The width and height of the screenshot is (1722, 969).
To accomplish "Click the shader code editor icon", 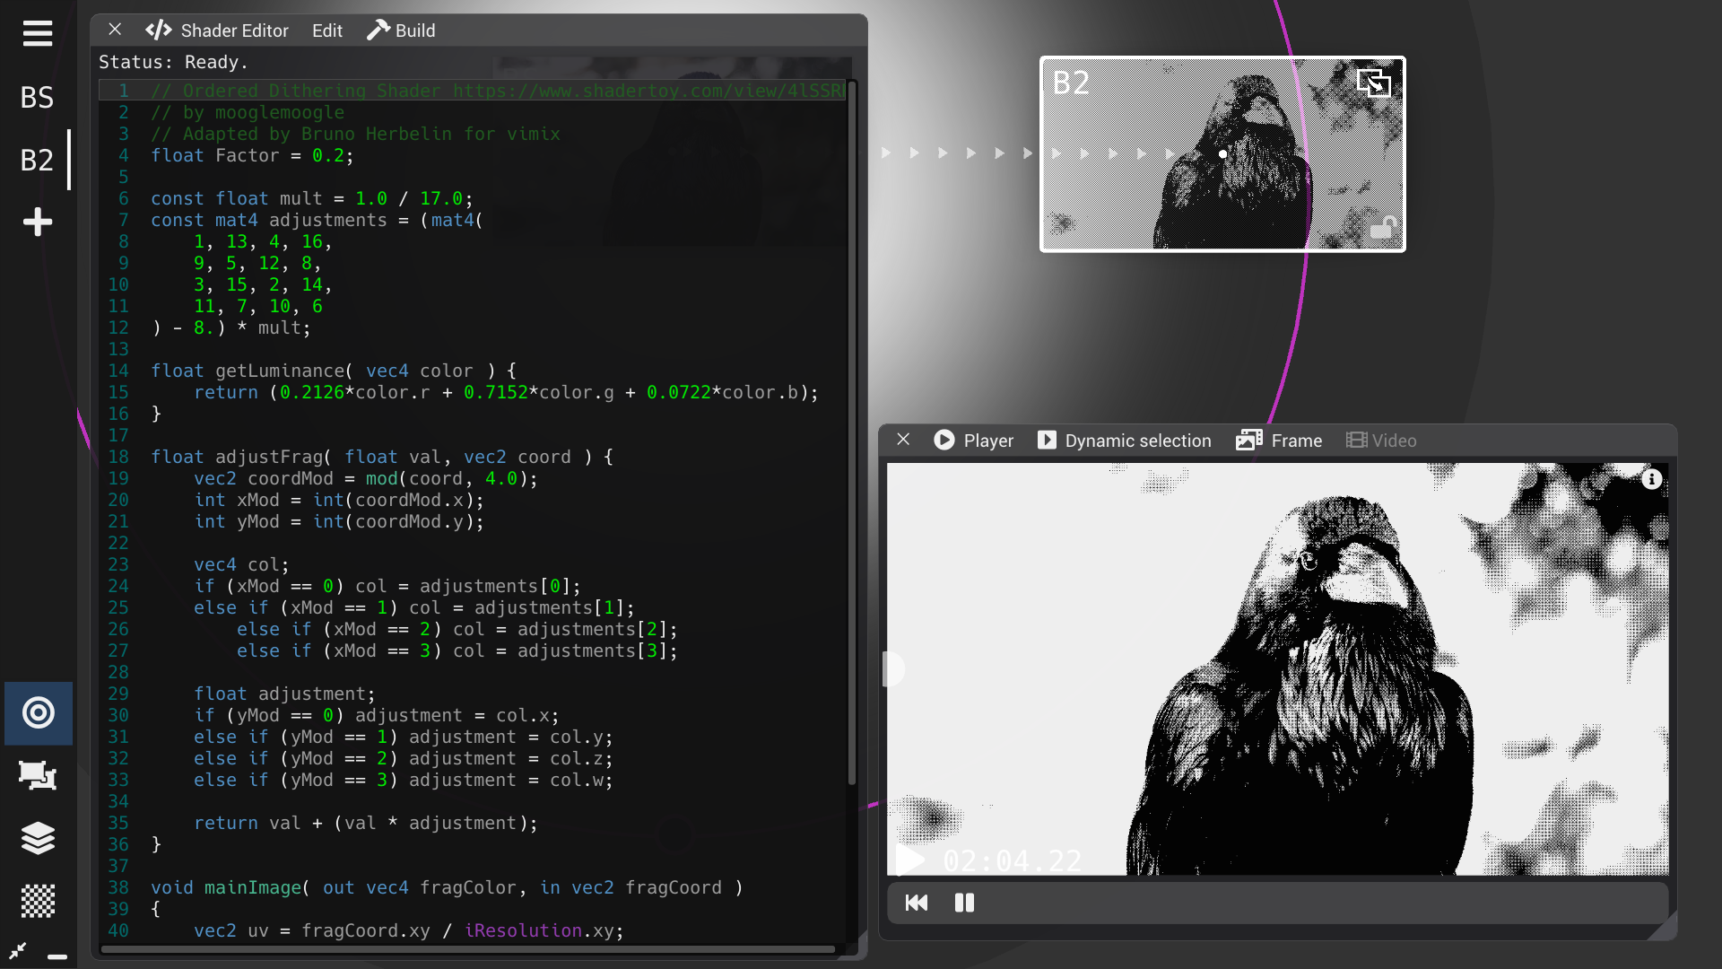I will (x=156, y=30).
